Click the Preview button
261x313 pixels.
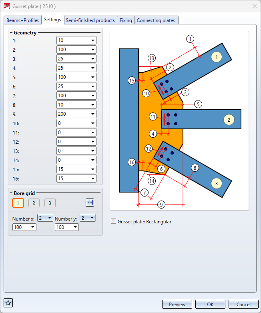click(177, 304)
